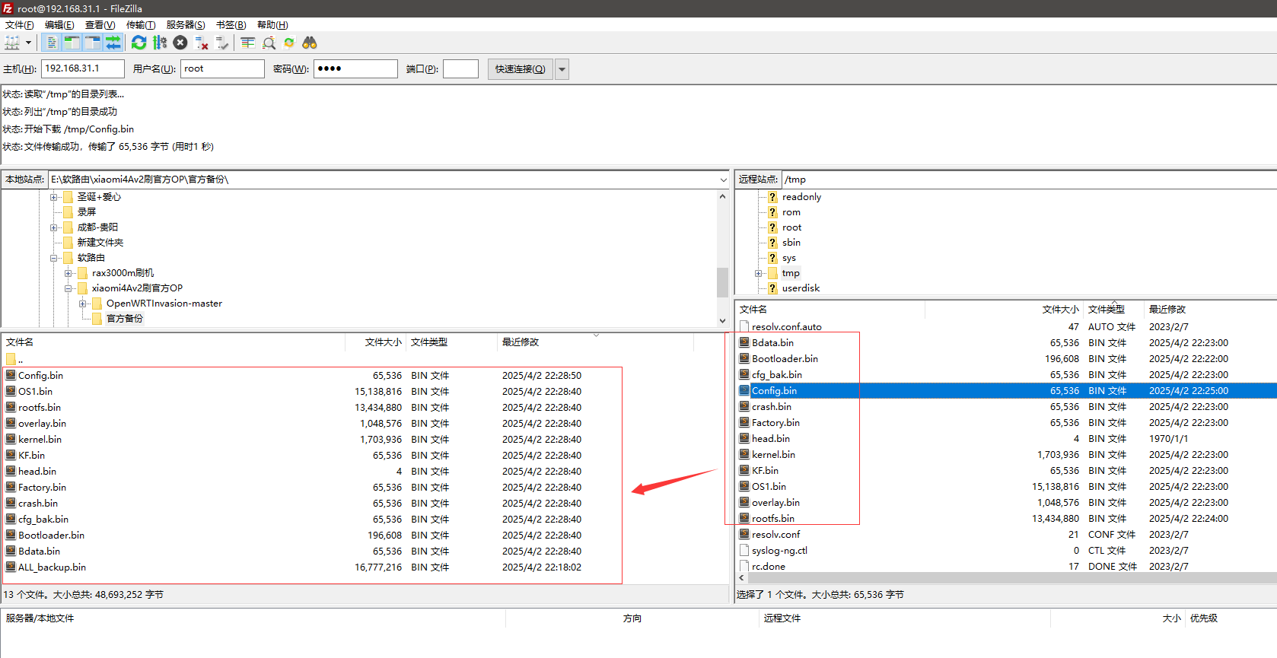Open the 传输(T) menu
The height and width of the screenshot is (658, 1277).
click(x=141, y=25)
